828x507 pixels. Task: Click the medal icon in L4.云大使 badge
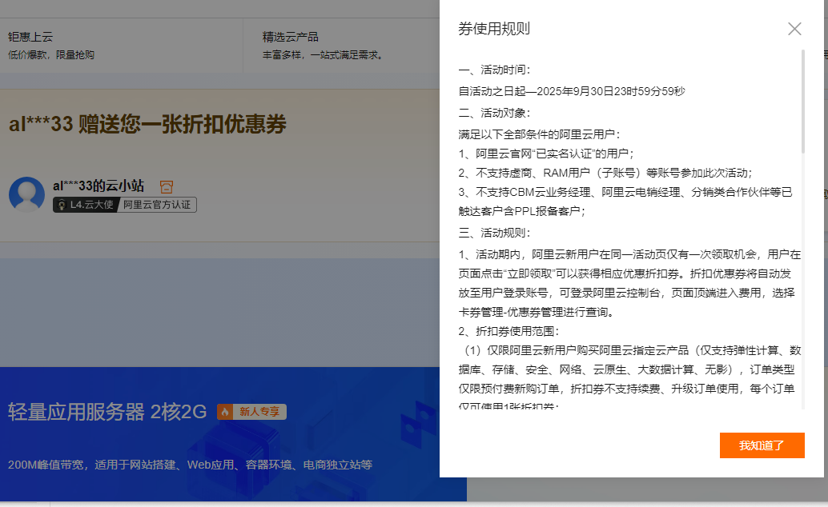coord(61,205)
